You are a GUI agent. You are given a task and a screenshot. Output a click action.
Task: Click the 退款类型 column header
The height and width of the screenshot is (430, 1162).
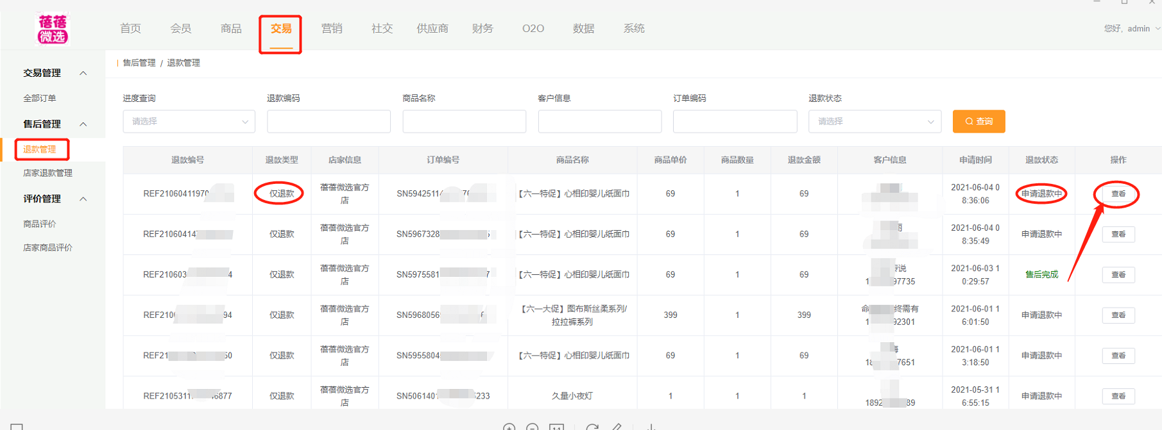coord(282,160)
